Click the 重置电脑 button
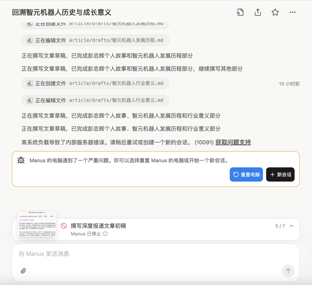This screenshot has width=312, height=285. pyautogui.click(x=246, y=175)
